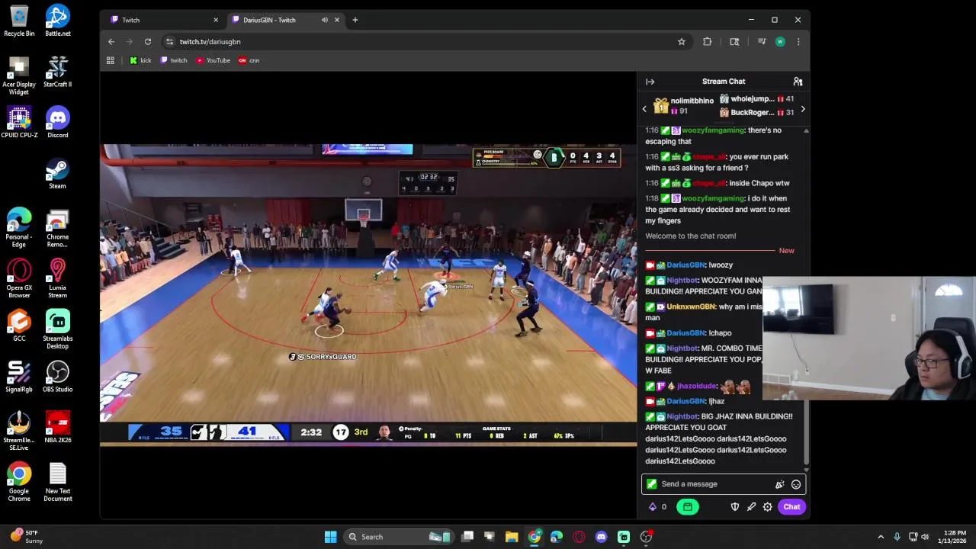Open the Chrome three-dot menu
The width and height of the screenshot is (976, 549).
coord(798,42)
